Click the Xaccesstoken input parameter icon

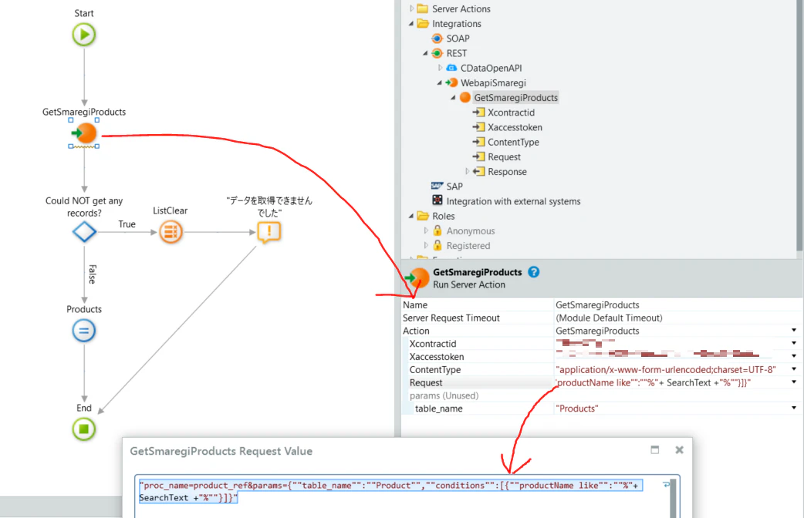click(x=479, y=127)
